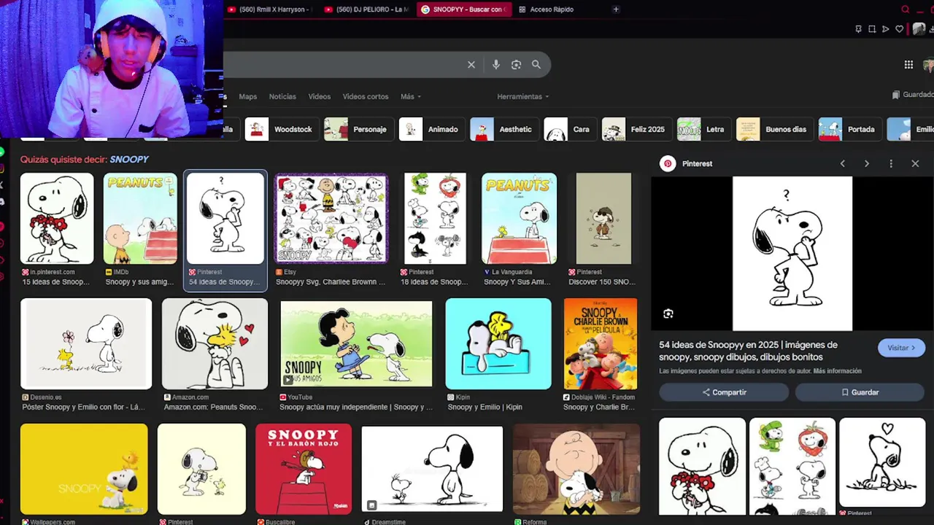Image resolution: width=934 pixels, height=525 pixels.
Task: Open the Kipin 'Snoopy y Emilio' image
Action: coord(498,344)
